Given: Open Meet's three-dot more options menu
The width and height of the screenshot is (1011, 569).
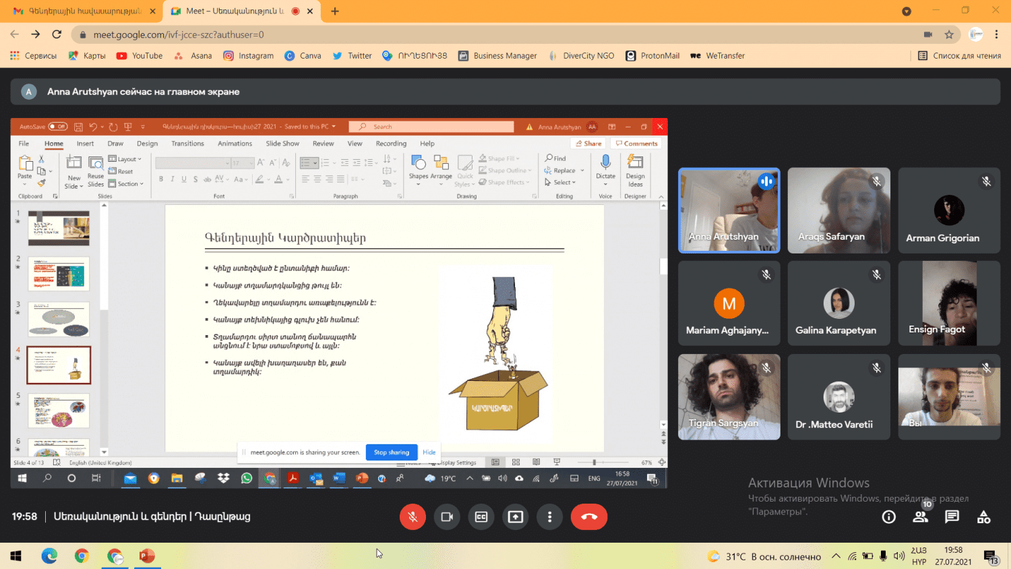Looking at the screenshot, I should tap(550, 517).
